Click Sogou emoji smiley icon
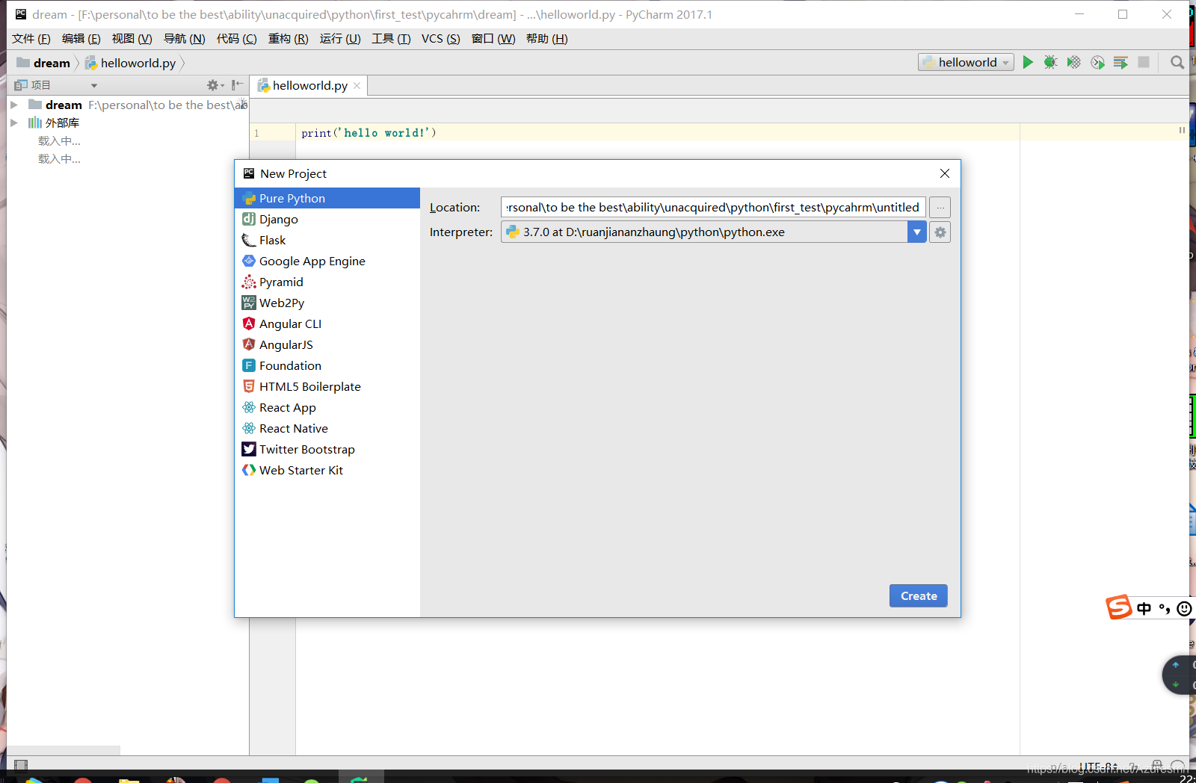This screenshot has height=783, width=1196. (x=1184, y=608)
